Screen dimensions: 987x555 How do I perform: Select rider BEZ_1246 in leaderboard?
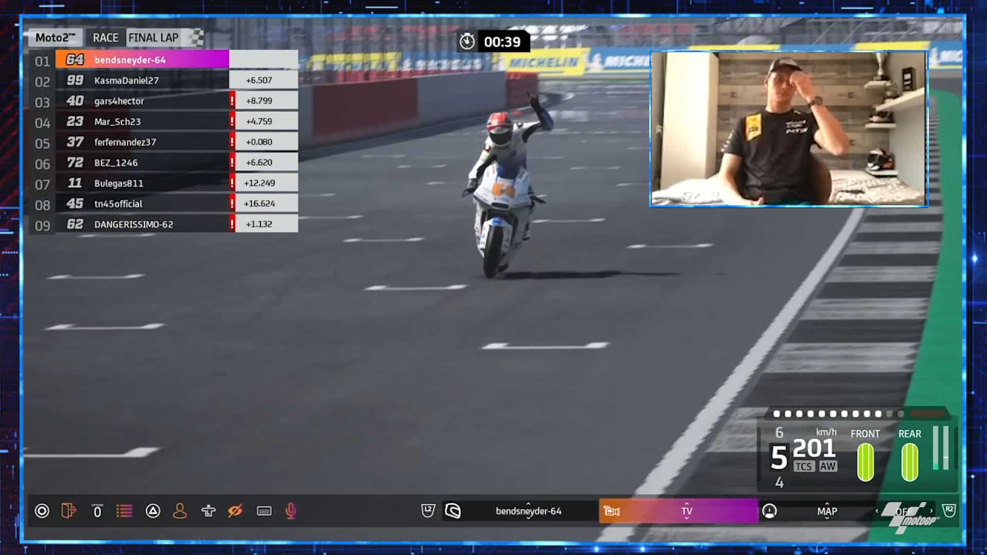pos(116,162)
